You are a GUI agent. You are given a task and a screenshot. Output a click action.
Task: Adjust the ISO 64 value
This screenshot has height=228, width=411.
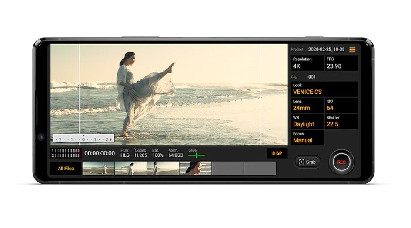point(341,105)
